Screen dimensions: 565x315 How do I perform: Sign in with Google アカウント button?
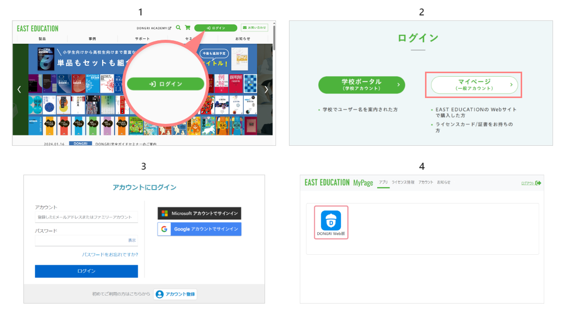tap(199, 229)
